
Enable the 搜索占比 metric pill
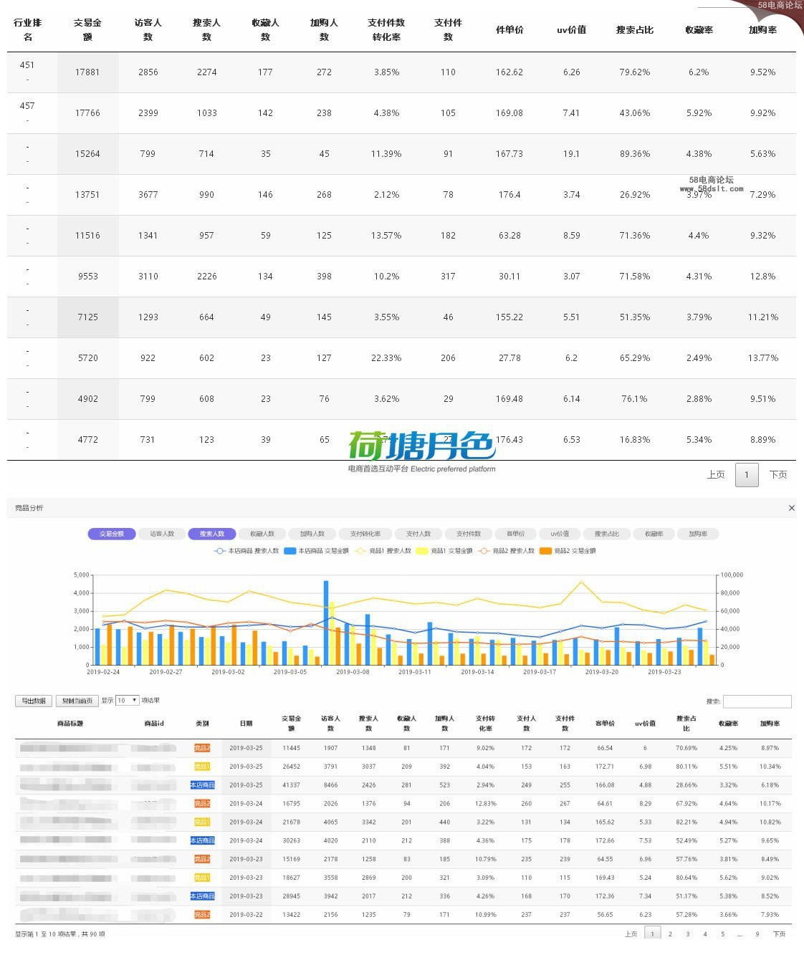606,534
